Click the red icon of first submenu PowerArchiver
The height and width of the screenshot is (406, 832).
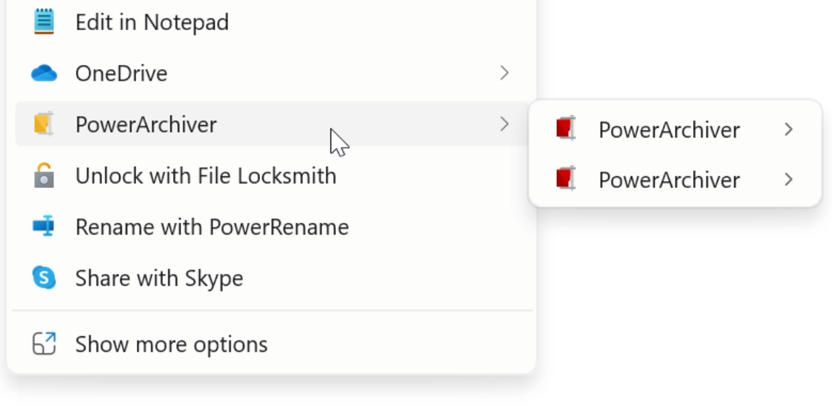click(565, 128)
